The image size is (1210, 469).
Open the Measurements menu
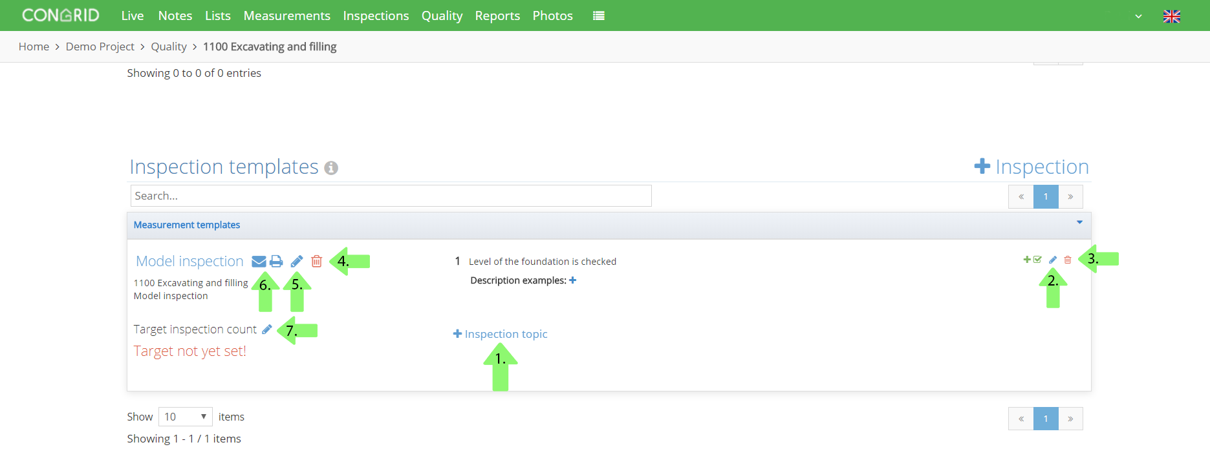pyautogui.click(x=286, y=16)
